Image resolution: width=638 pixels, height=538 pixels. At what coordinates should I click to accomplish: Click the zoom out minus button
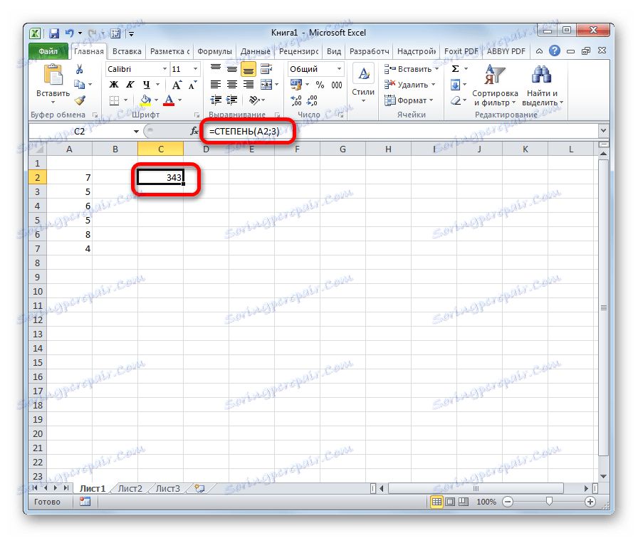508,502
